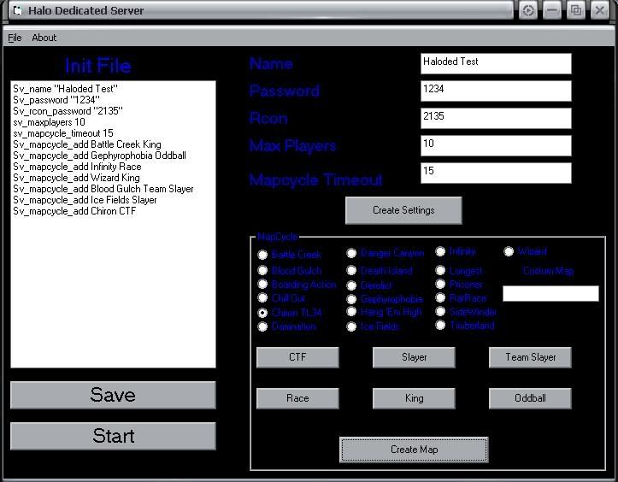Open the About menu
The height and width of the screenshot is (482, 618).
coord(44,38)
